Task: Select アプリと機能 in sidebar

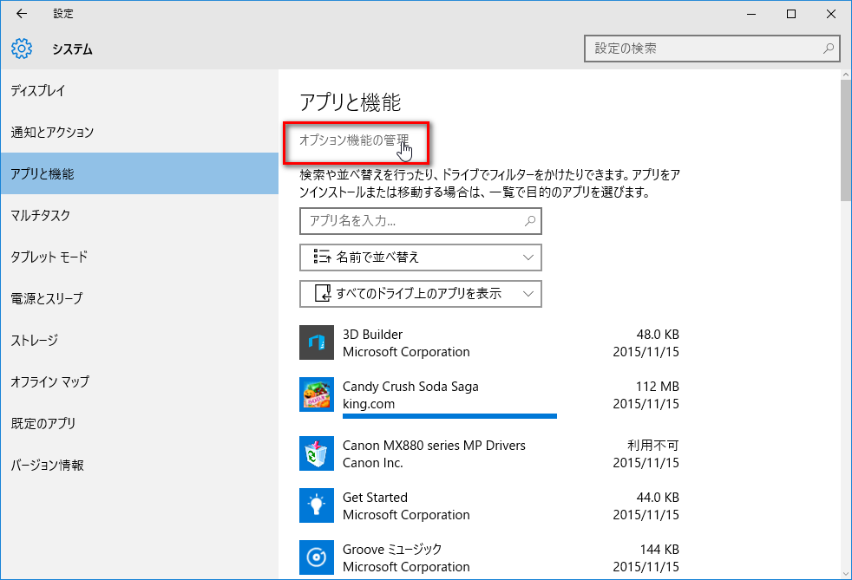Action: point(140,173)
